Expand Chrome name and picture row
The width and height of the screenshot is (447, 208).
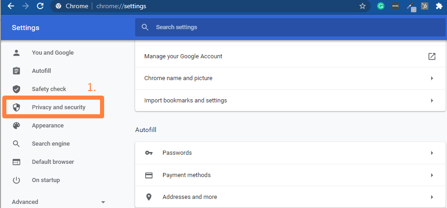(x=431, y=78)
